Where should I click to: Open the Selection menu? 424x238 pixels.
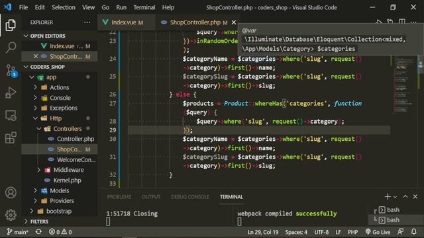(x=64, y=7)
